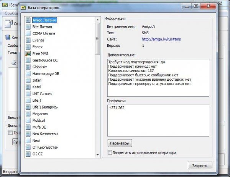Click the Infan operator icon
This screenshot has width=230, height=177.
[28, 80]
